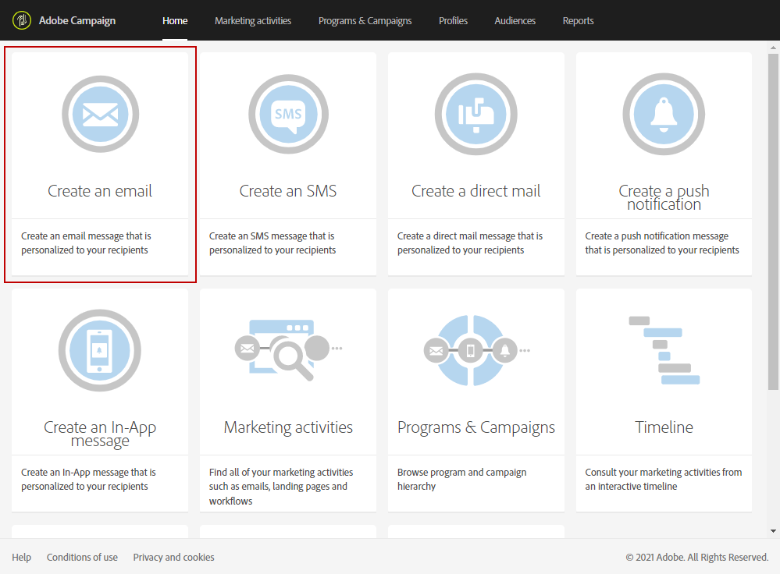Click the magnifier icon for Marketing activities
Image resolution: width=780 pixels, height=574 pixels.
click(x=289, y=350)
